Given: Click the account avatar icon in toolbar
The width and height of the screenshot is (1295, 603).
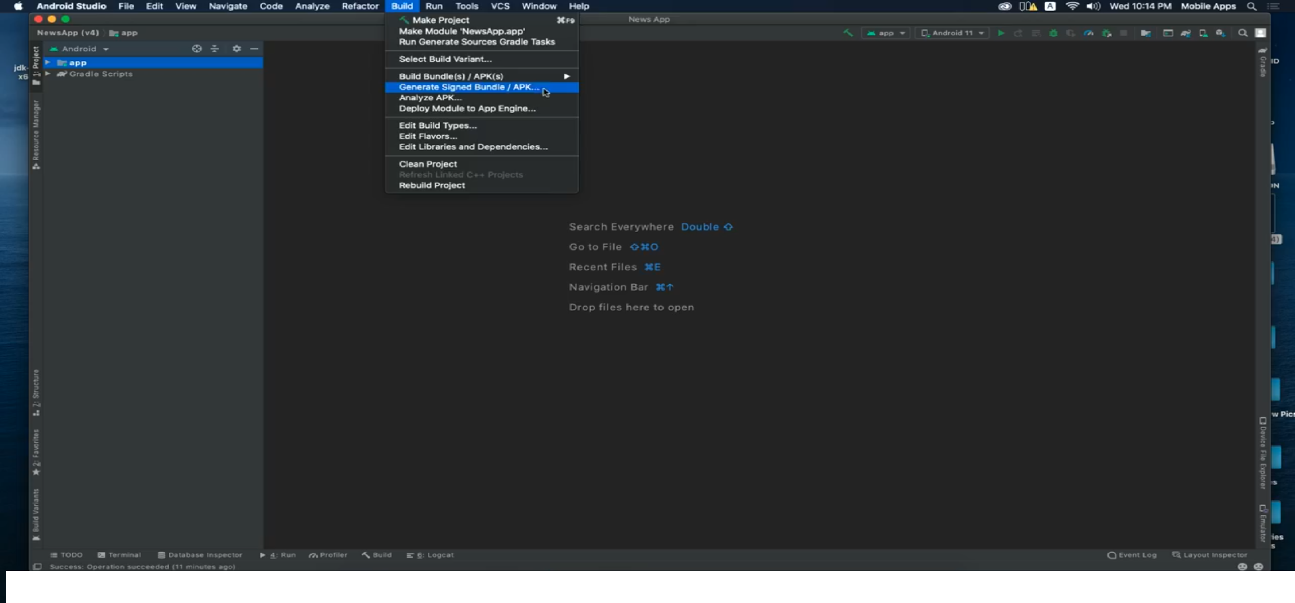Looking at the screenshot, I should coord(1260,33).
